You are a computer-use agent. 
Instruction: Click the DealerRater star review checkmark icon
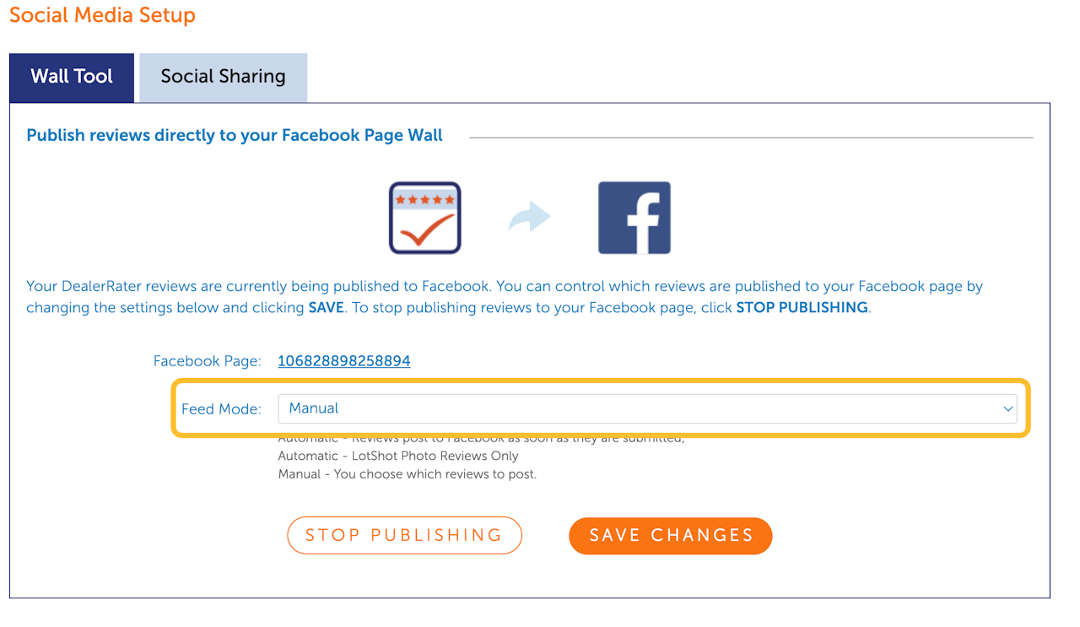point(425,218)
